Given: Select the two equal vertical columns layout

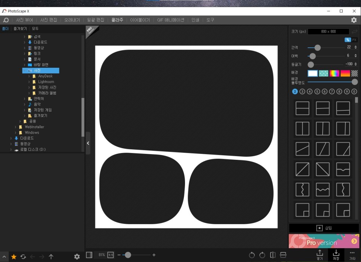Looking at the screenshot, I should point(302,128).
